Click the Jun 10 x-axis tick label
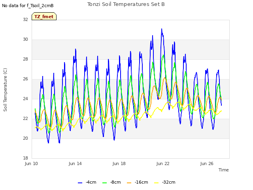Image resolution: width=253 pixels, height=190 pixels. pyautogui.click(x=31, y=163)
